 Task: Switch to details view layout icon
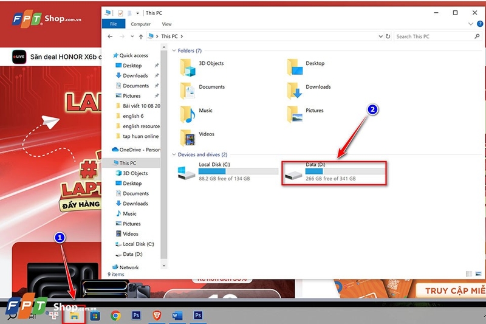point(469,274)
